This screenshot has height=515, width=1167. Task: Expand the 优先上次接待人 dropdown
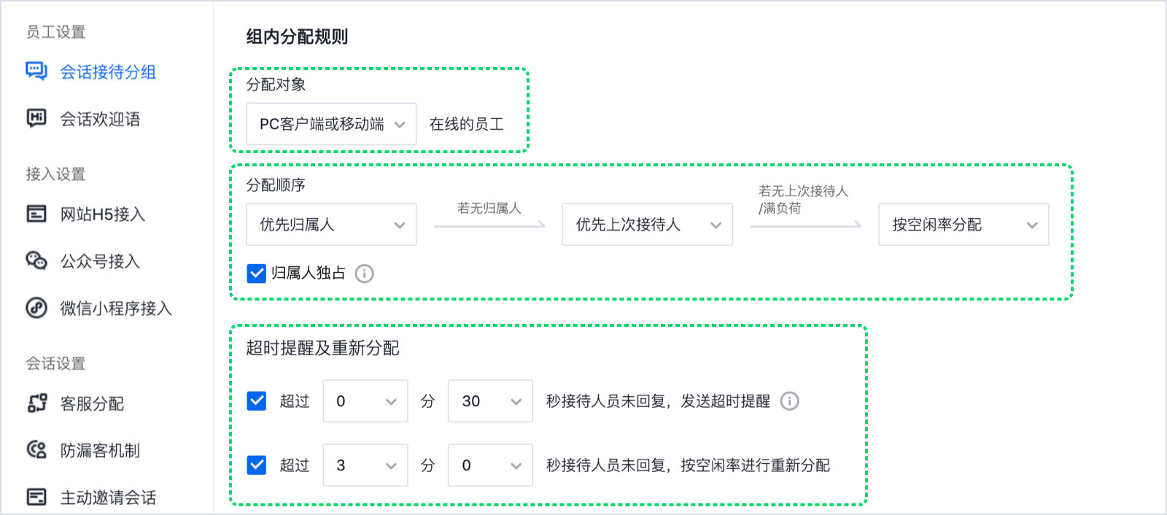click(x=648, y=225)
